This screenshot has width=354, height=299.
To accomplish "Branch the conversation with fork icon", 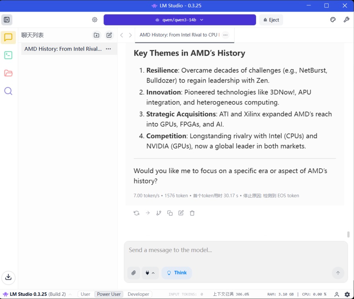I will click(x=159, y=213).
